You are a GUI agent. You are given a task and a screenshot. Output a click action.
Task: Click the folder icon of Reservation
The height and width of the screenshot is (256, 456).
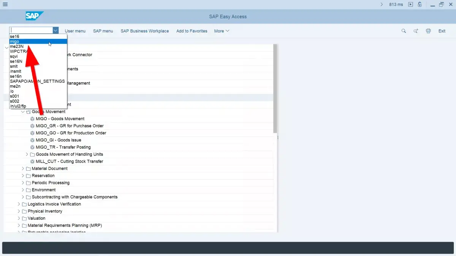pyautogui.click(x=28, y=176)
